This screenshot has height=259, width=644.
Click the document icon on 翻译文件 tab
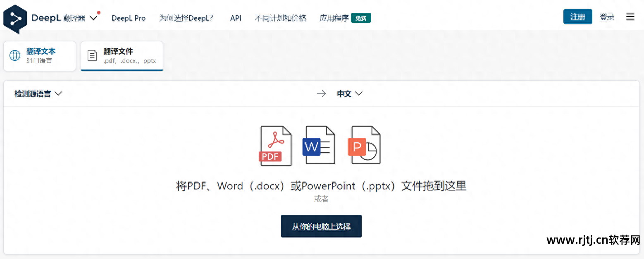(92, 55)
